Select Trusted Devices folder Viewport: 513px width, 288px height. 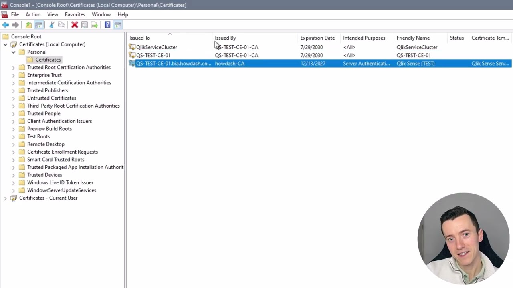click(x=44, y=175)
